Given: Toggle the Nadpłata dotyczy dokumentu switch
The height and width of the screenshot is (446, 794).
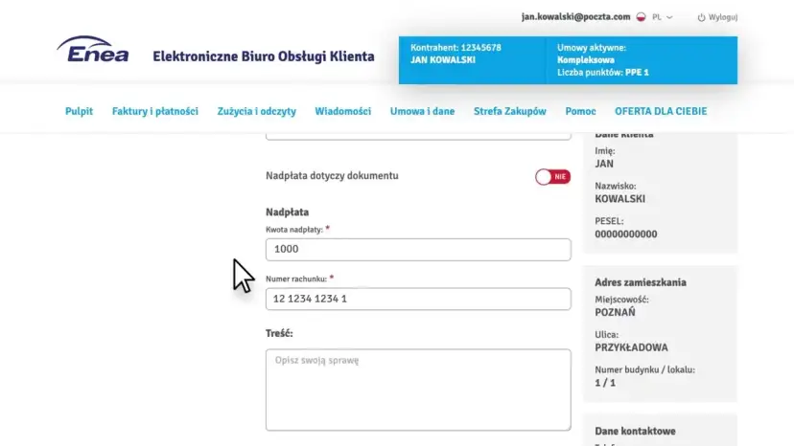Looking at the screenshot, I should pyautogui.click(x=552, y=177).
